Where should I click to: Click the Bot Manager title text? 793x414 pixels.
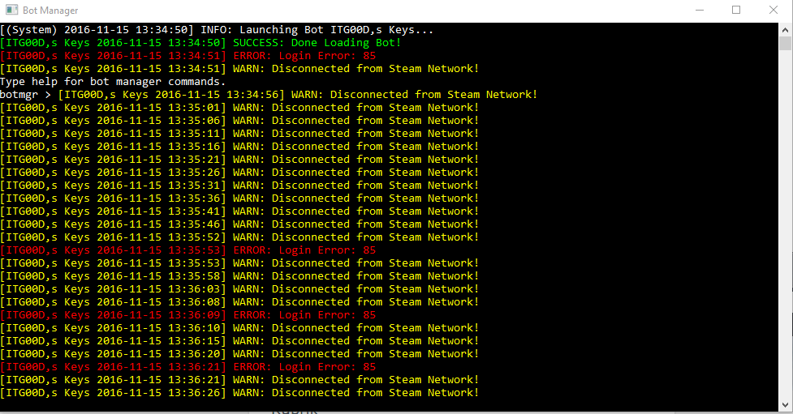pos(50,10)
